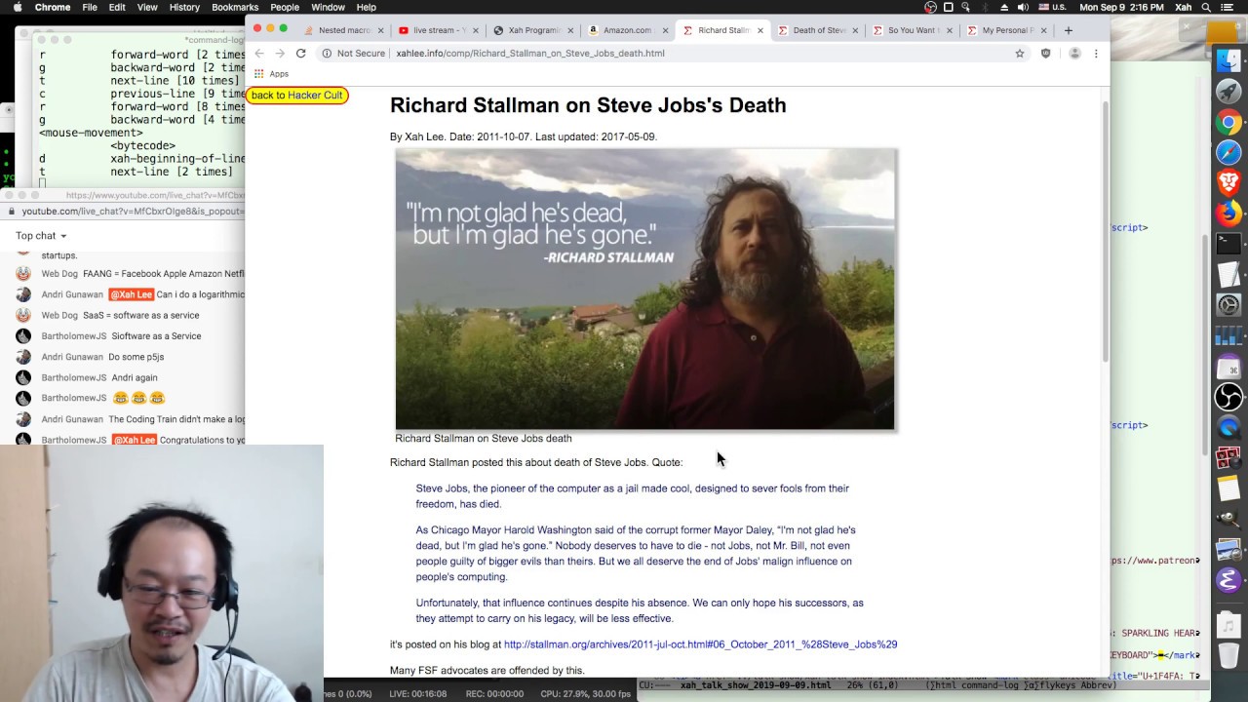The height and width of the screenshot is (702, 1248).
Task: Click the Richard Stallman quote image
Action: pos(644,290)
